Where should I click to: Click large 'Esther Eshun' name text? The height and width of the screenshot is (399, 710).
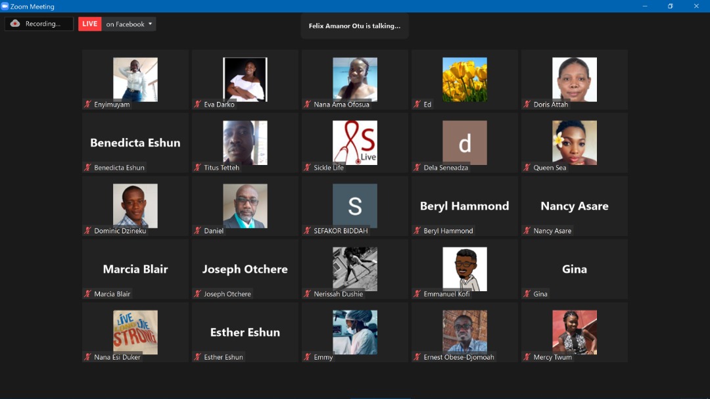coord(245,332)
